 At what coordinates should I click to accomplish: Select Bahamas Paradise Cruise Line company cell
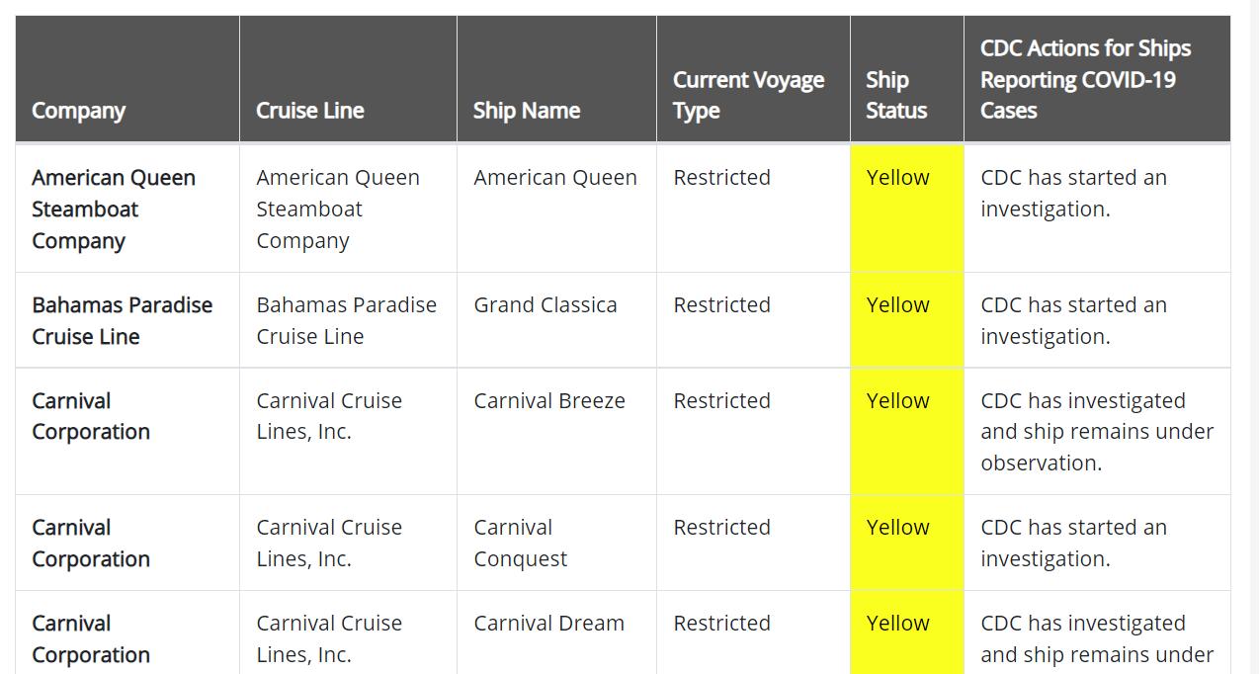[x=123, y=321]
